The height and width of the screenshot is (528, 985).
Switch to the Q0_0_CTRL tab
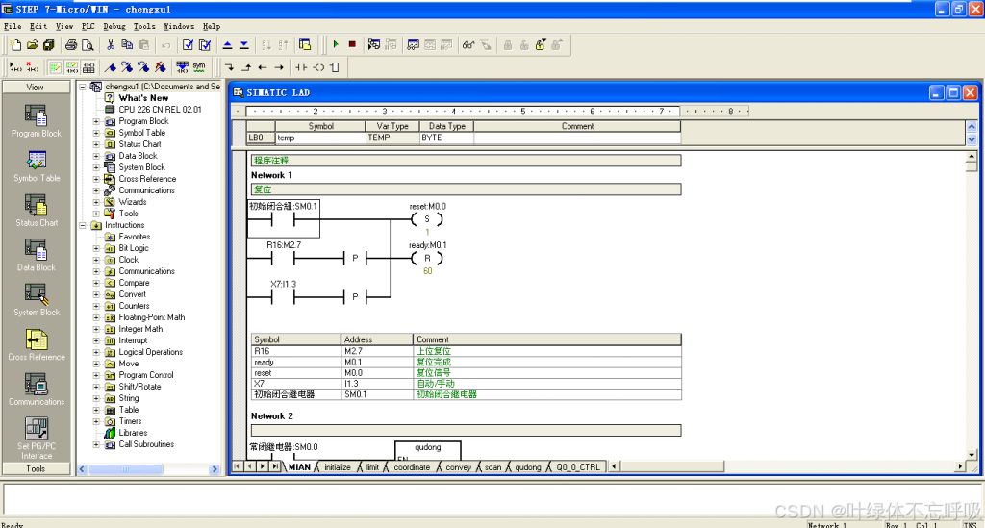577,467
